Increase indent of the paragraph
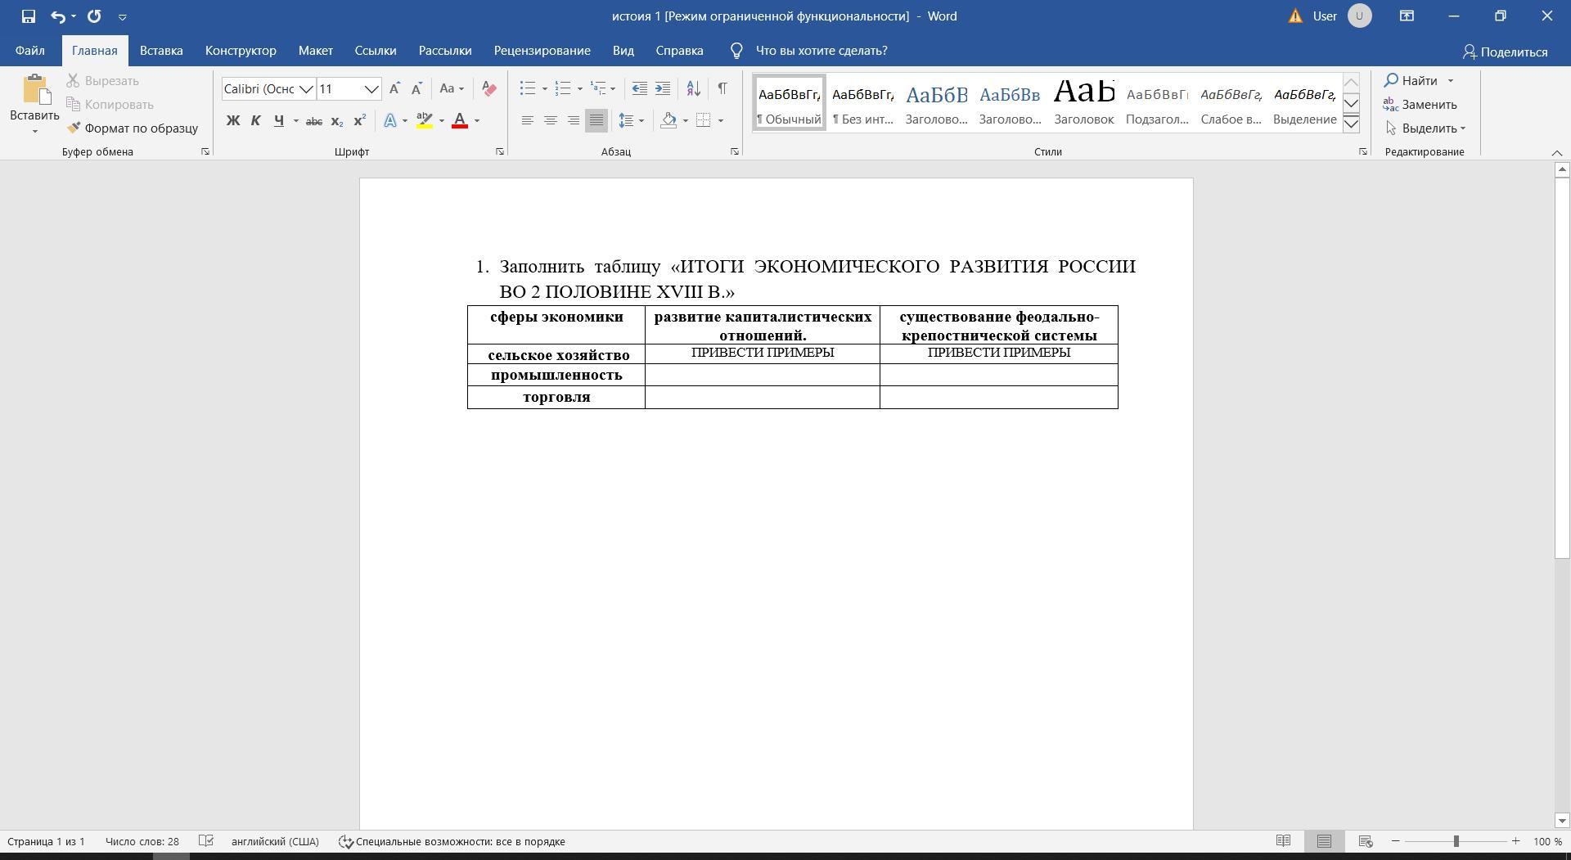The height and width of the screenshot is (860, 1571). 663,88
